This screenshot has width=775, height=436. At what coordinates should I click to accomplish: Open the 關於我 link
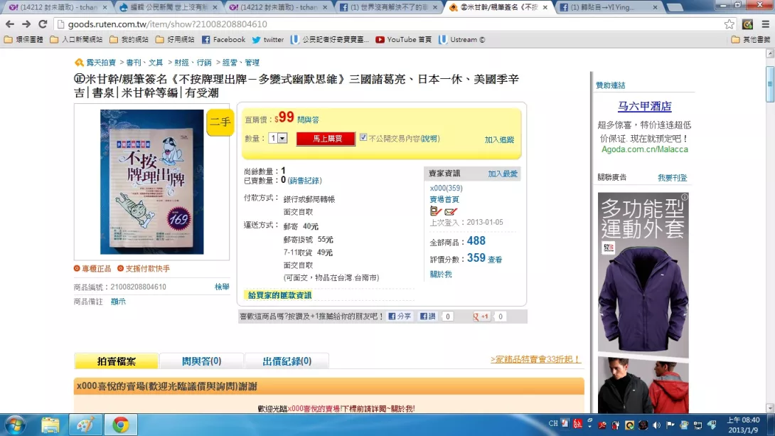click(441, 275)
